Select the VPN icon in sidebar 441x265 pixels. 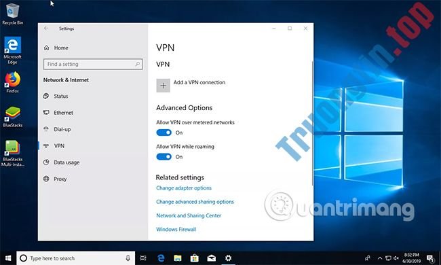coord(46,146)
